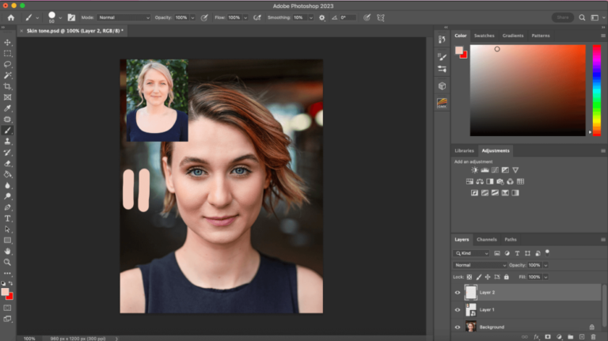Select the Frame tool
The width and height of the screenshot is (608, 341).
pos(7,97)
